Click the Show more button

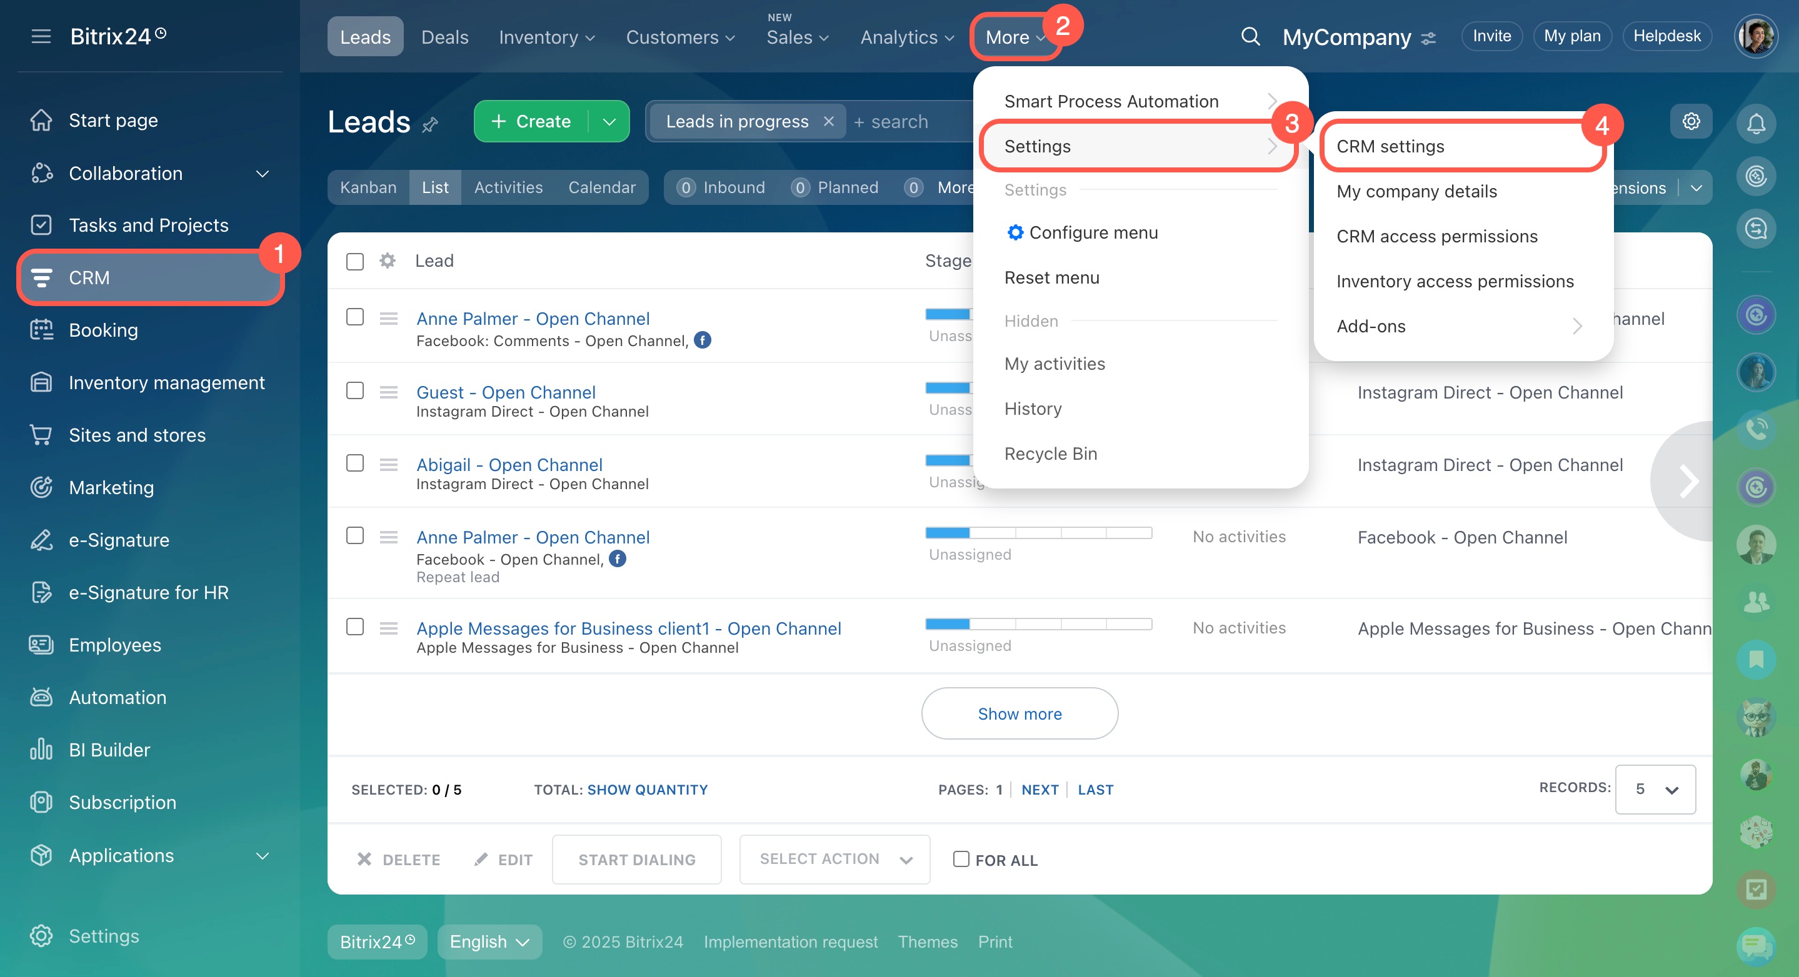1019,713
